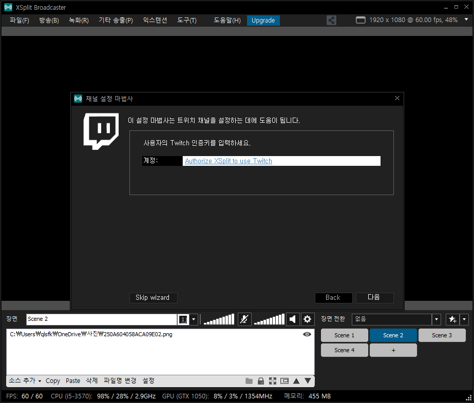
Task: Click the XSplit Broadcaster logo icon in title bar
Action: point(8,7)
